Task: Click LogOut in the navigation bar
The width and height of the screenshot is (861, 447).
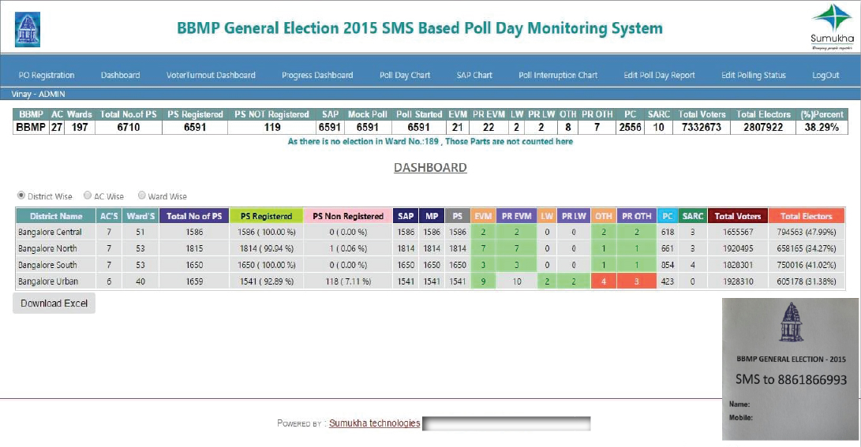Action: (x=825, y=76)
